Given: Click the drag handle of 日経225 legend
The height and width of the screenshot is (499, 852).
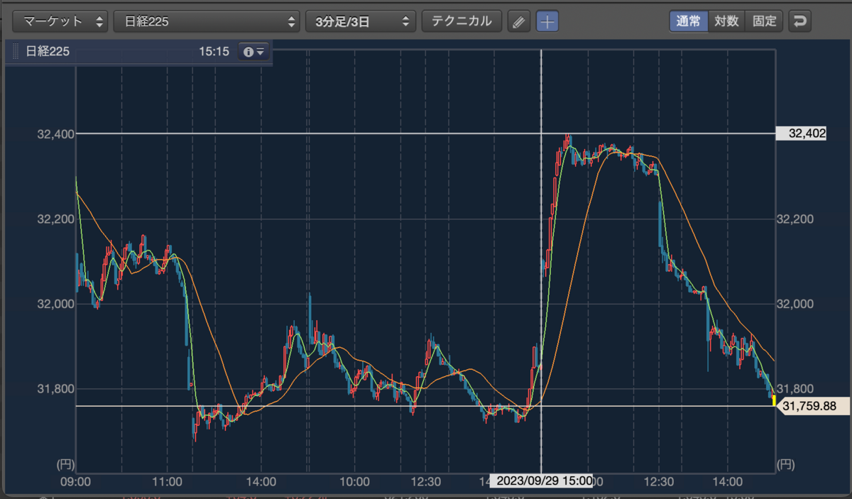Looking at the screenshot, I should tap(15, 52).
